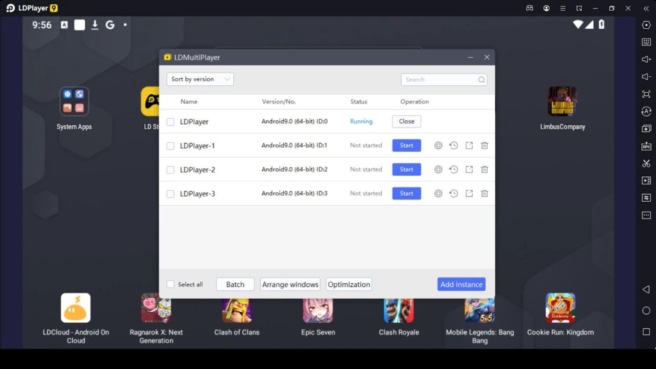Click the scissors screenshot icon
Viewport: 656px width, 369px height.
646,163
